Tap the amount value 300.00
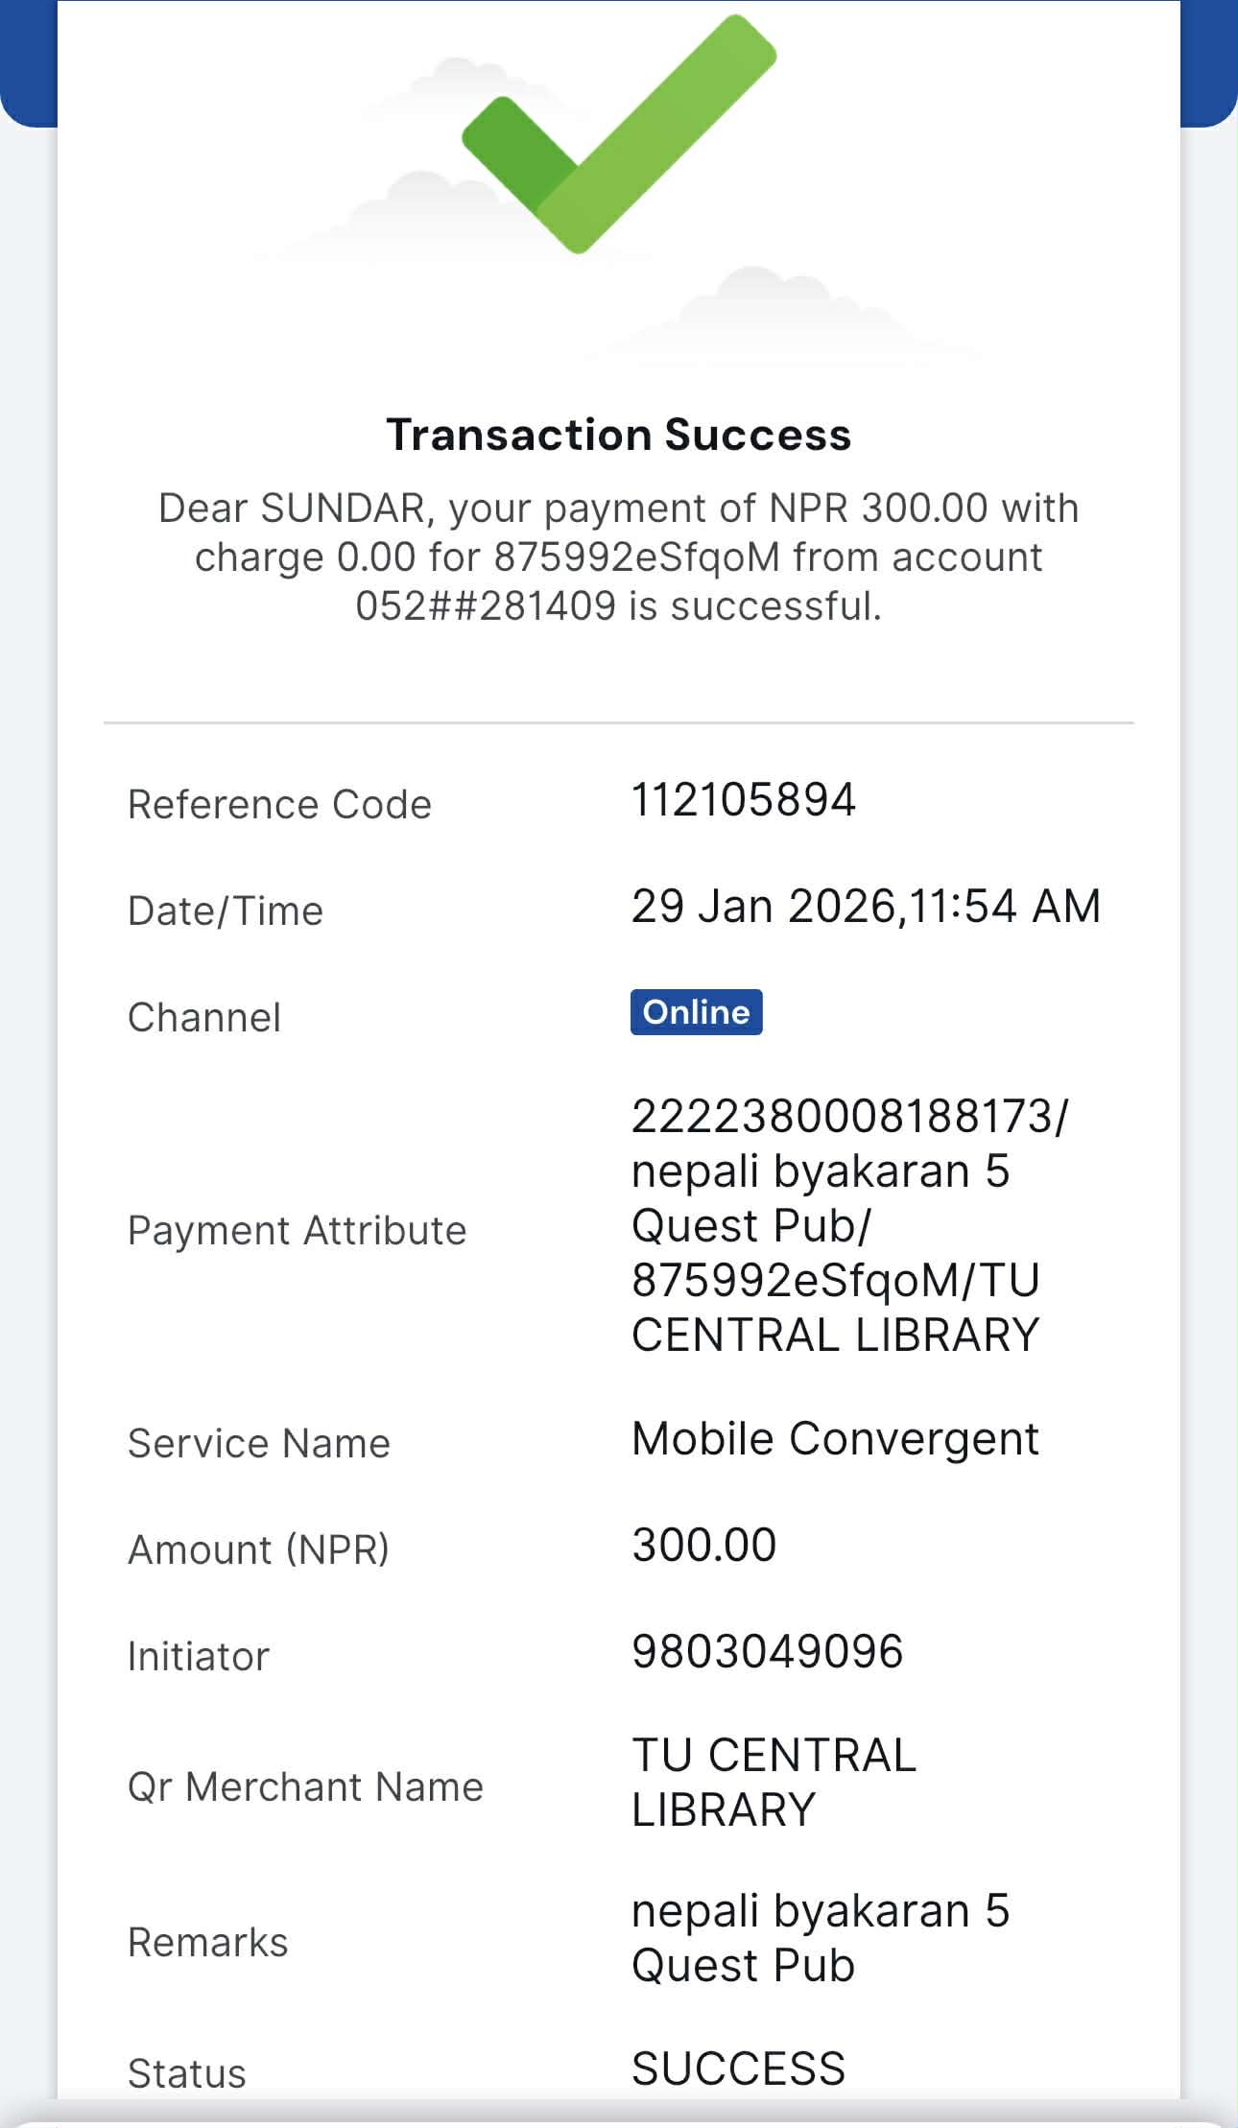This screenshot has height=2128, width=1238. click(703, 1546)
